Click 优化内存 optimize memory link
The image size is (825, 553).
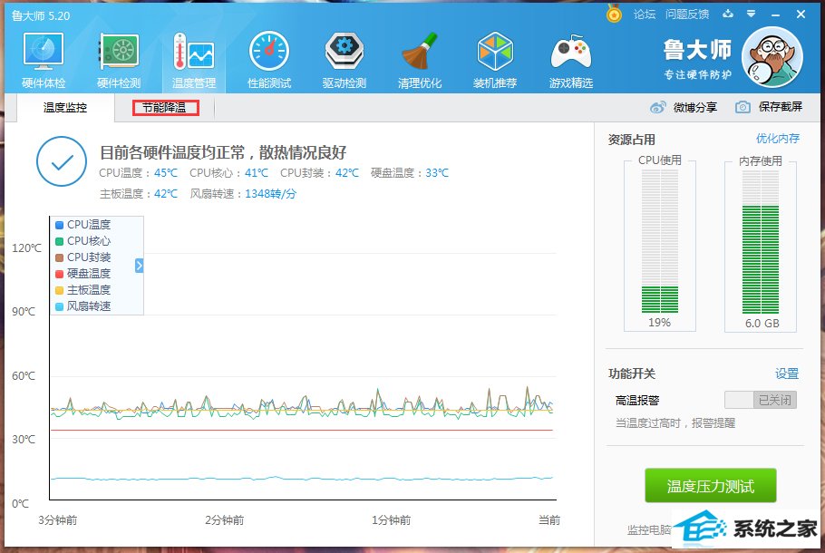[778, 139]
